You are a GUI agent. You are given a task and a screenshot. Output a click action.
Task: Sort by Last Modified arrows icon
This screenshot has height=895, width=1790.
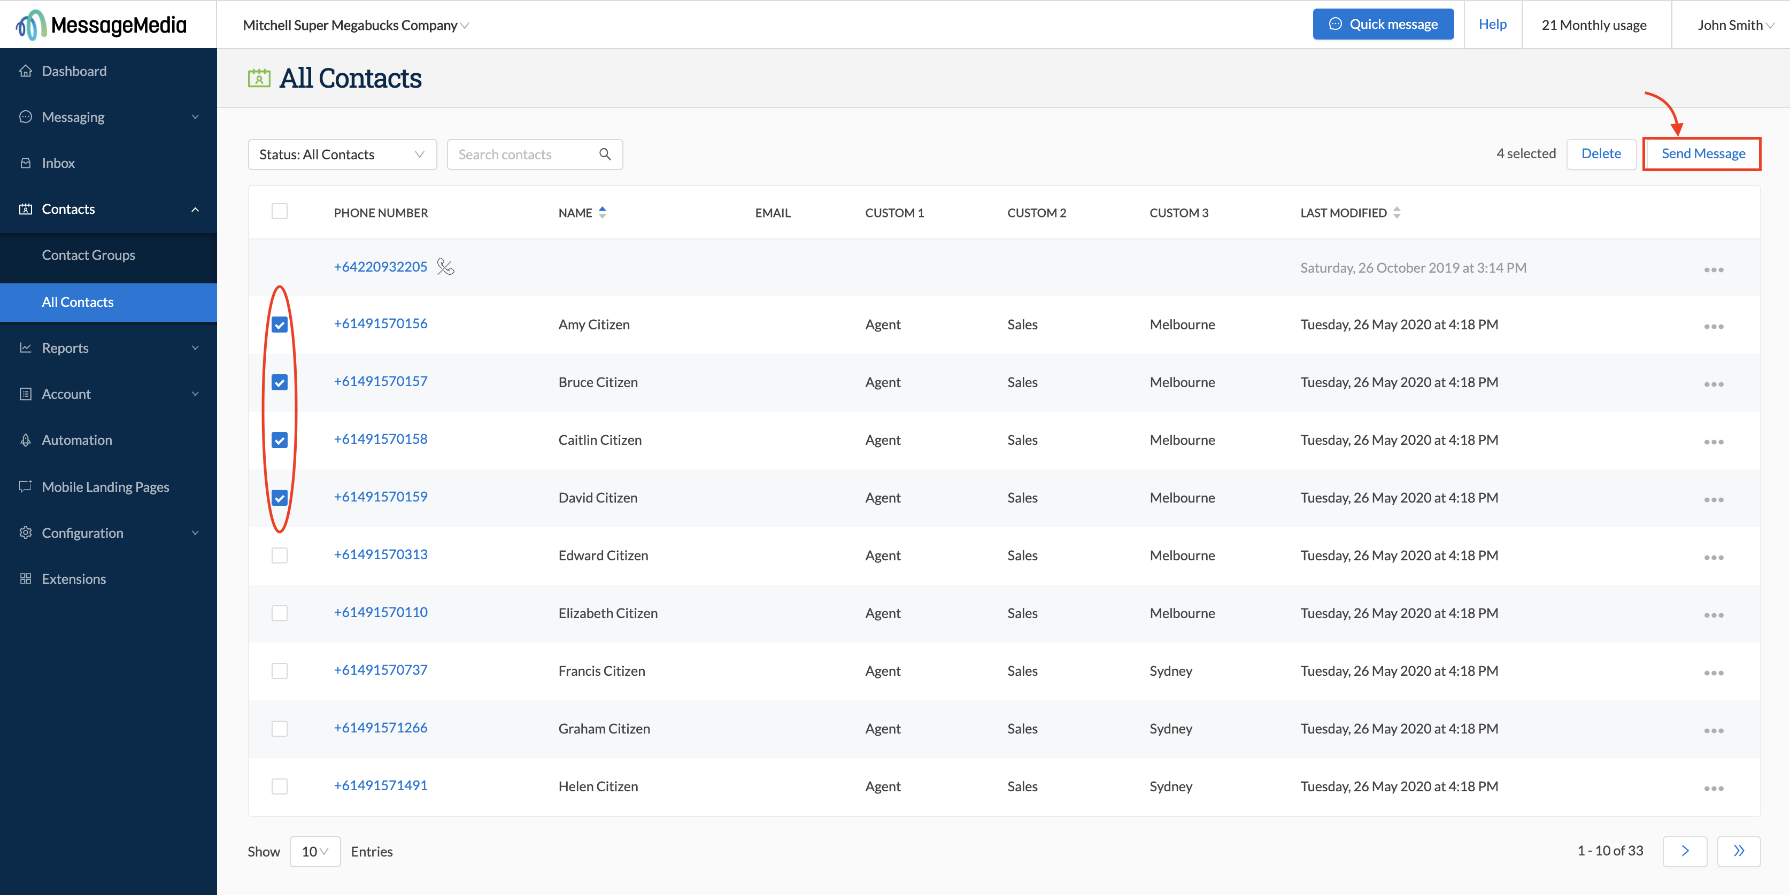1396,213
